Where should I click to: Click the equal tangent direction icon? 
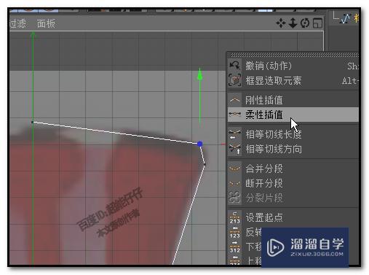[234, 149]
